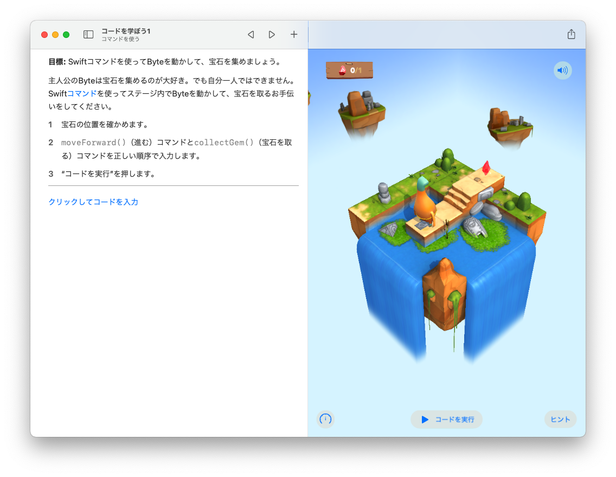Select the page title コードを学ぼう1
This screenshot has height=477, width=616.
(x=125, y=31)
